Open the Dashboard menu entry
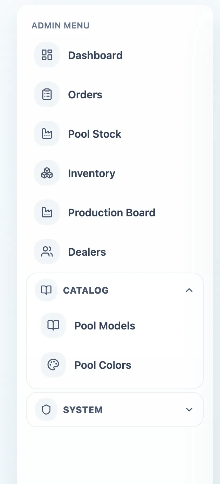This screenshot has width=220, height=484. click(x=95, y=55)
